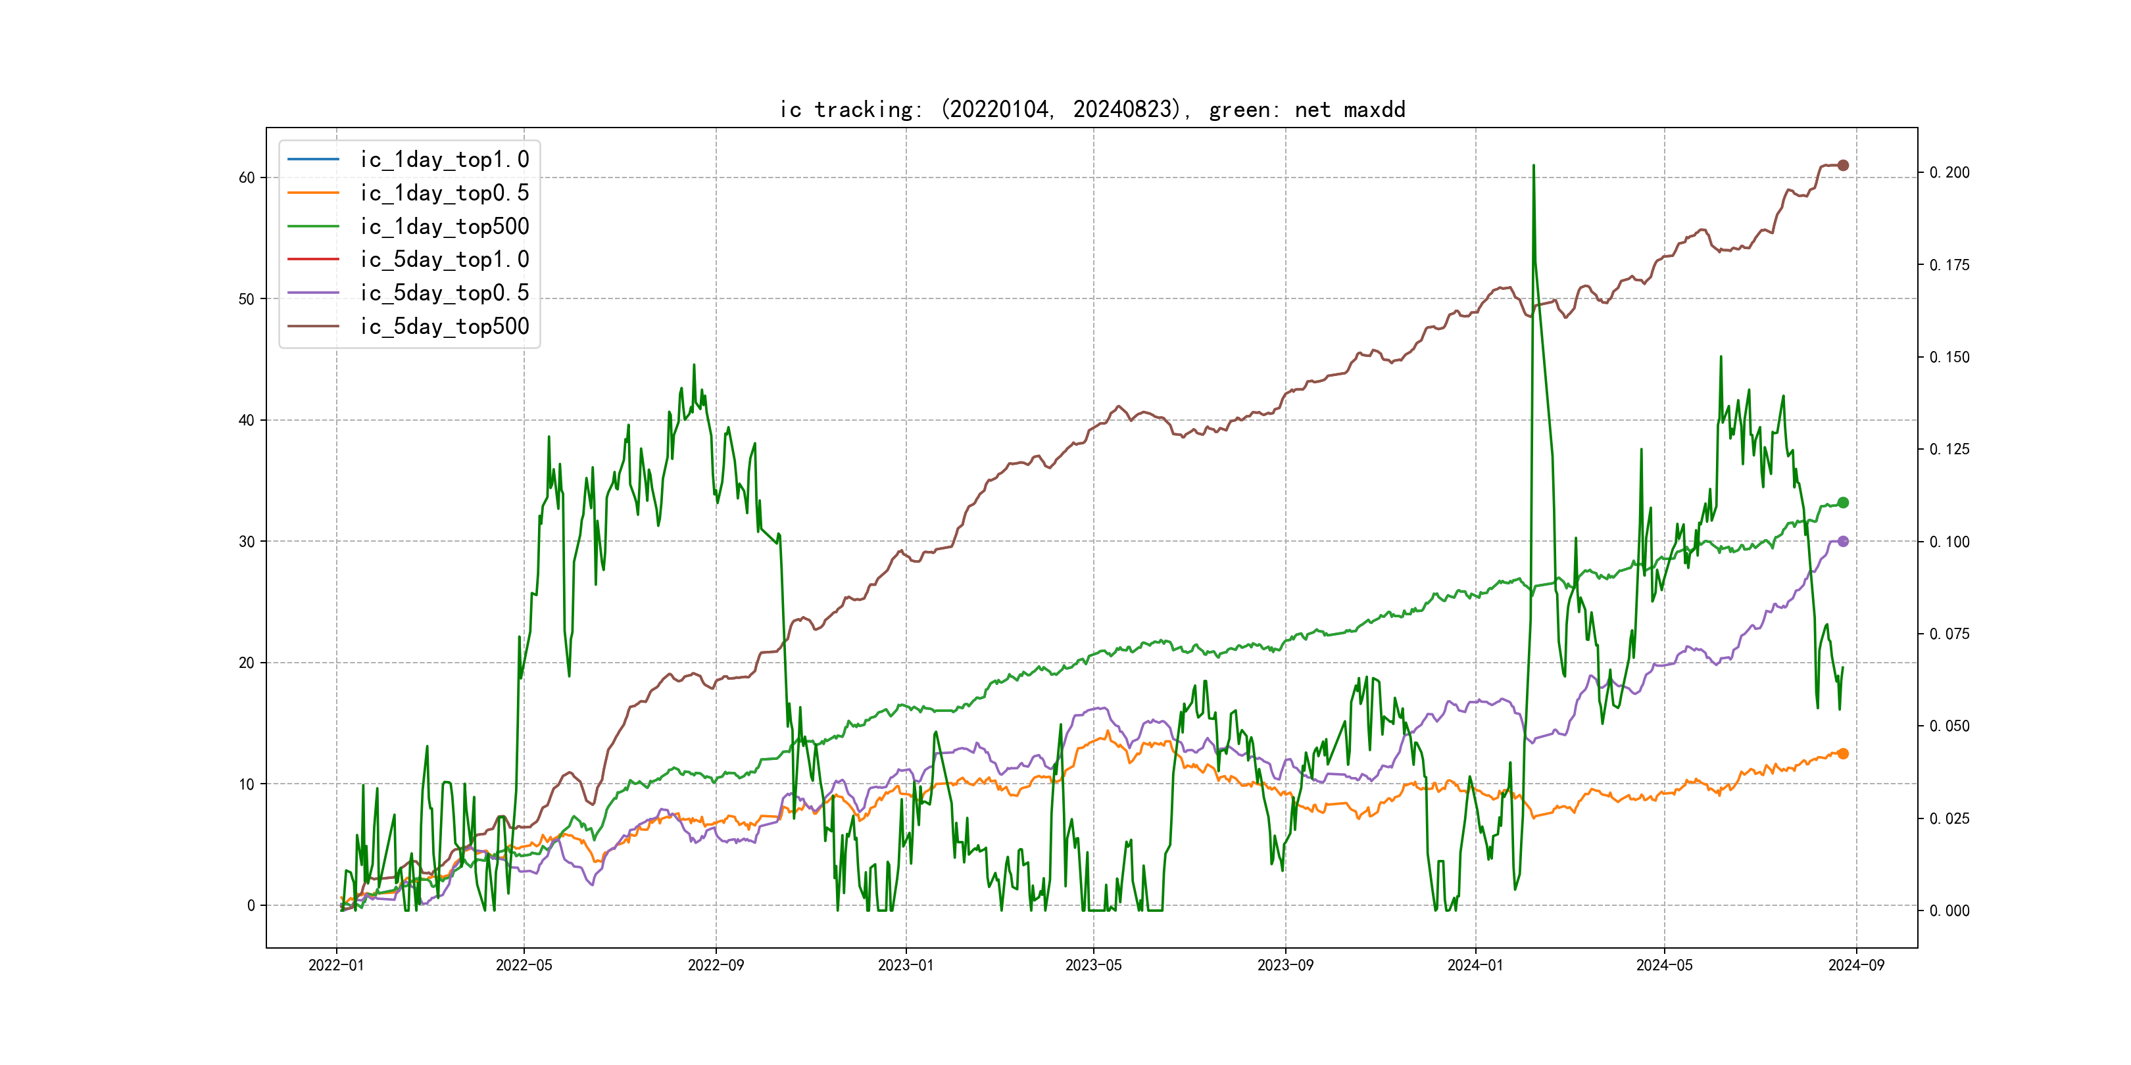This screenshot has width=2131, height=1065.
Task: Click the ic_5day_top1.0 red legend line
Action: click(x=312, y=259)
